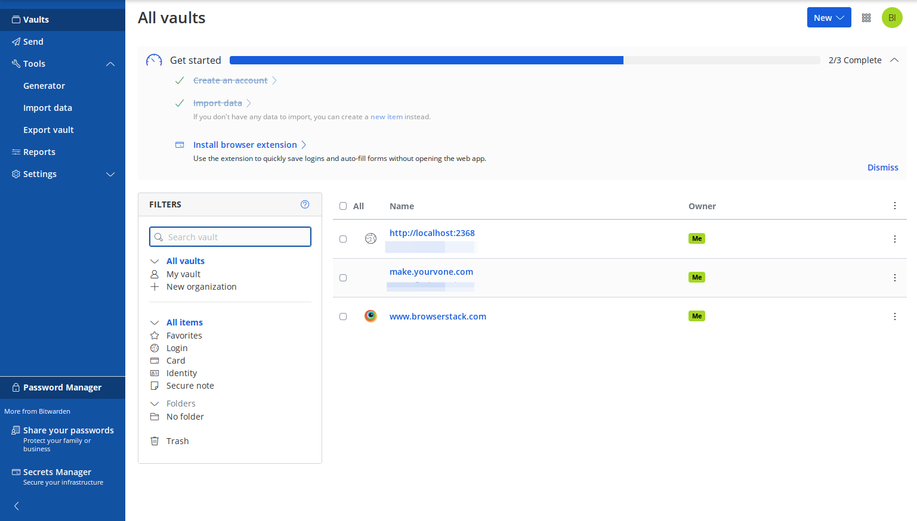Select the Login item type filter
The height and width of the screenshot is (521, 917).
coord(177,348)
